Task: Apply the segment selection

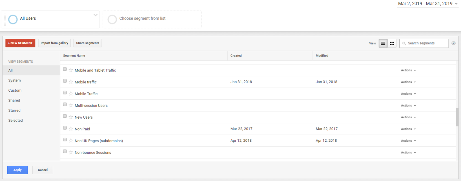Action: [17, 170]
